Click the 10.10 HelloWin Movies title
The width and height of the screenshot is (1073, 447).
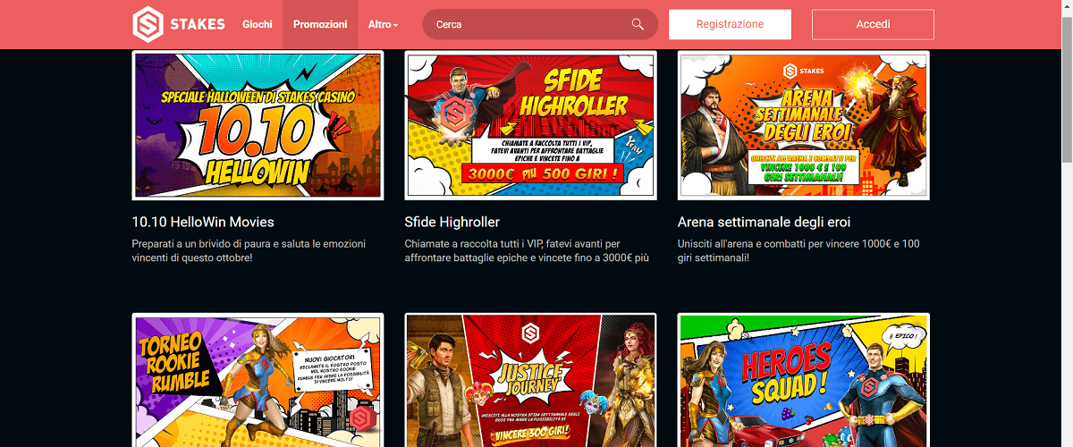203,222
